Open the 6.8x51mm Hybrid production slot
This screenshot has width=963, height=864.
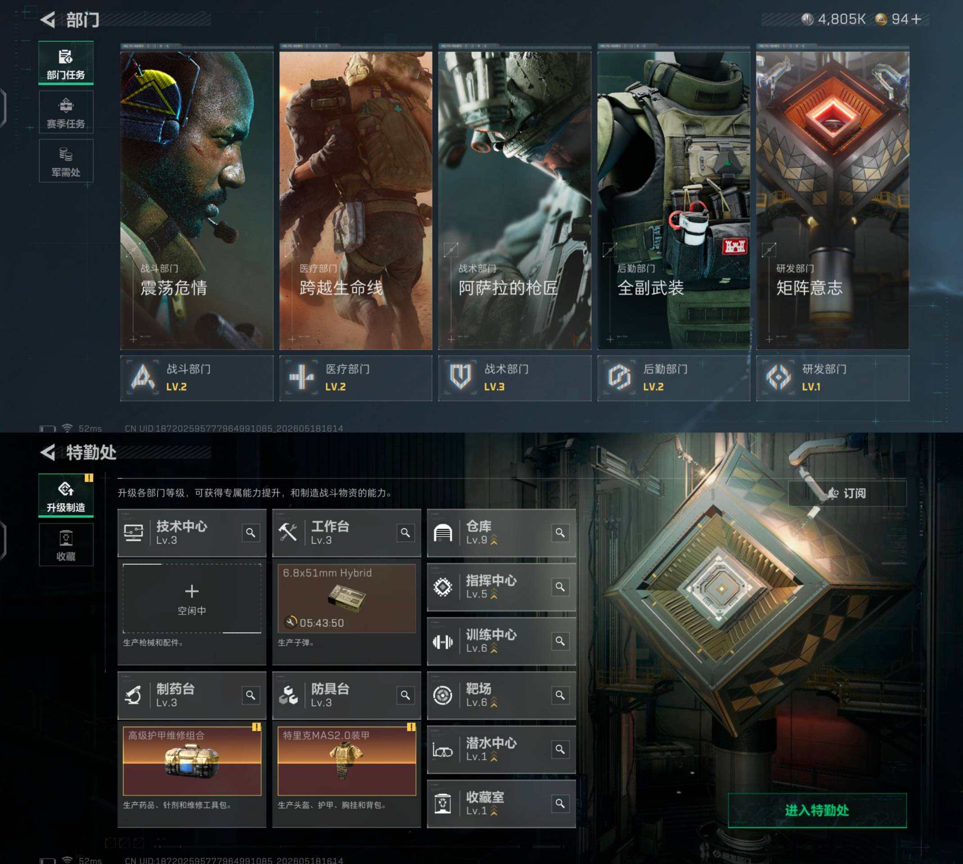click(x=347, y=598)
